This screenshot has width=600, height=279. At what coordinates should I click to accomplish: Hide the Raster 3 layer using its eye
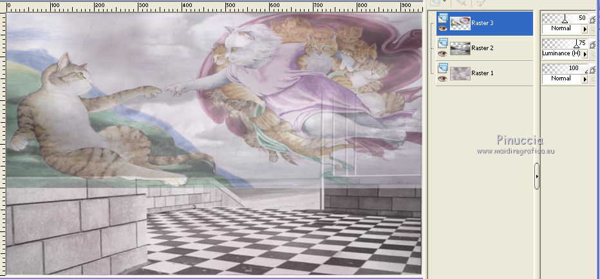click(x=443, y=28)
